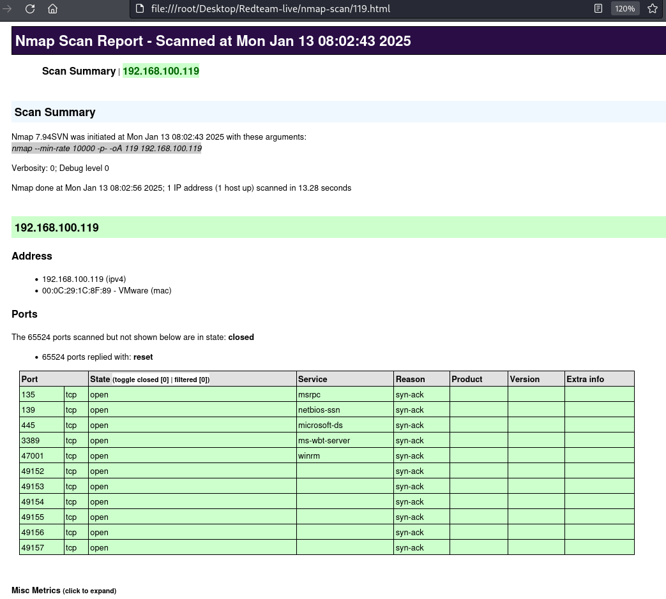The width and height of the screenshot is (666, 599).
Task: Bookmark this page with the star icon
Action: (652, 9)
